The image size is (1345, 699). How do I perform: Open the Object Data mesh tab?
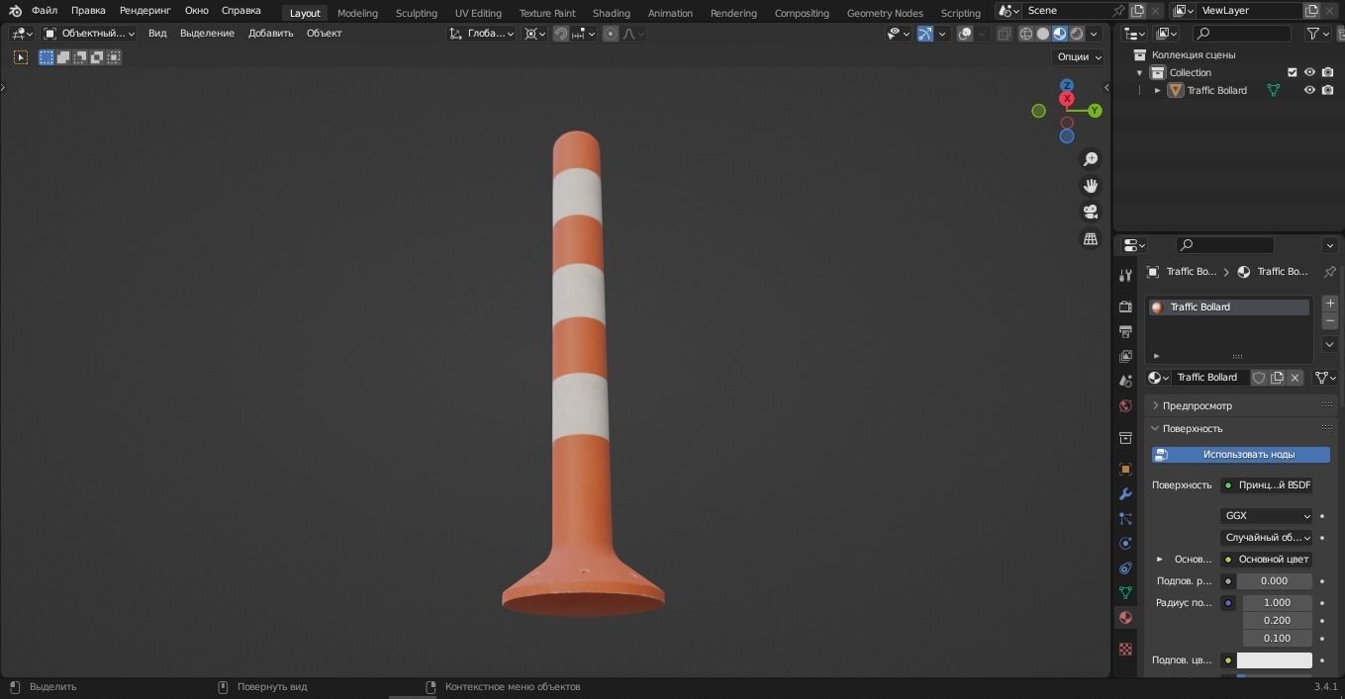coord(1125,593)
